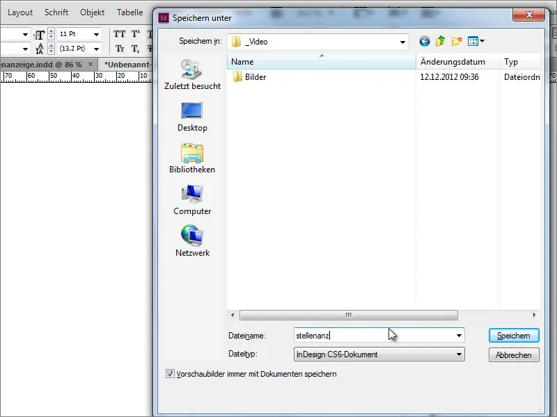Toggle Vorschaubilder immer mit Dokumenten speichern
The width and height of the screenshot is (557, 417).
170,374
